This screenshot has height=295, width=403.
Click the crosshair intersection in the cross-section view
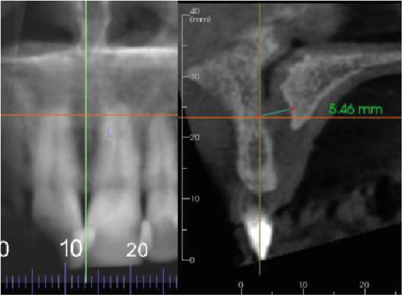pyautogui.click(x=259, y=117)
